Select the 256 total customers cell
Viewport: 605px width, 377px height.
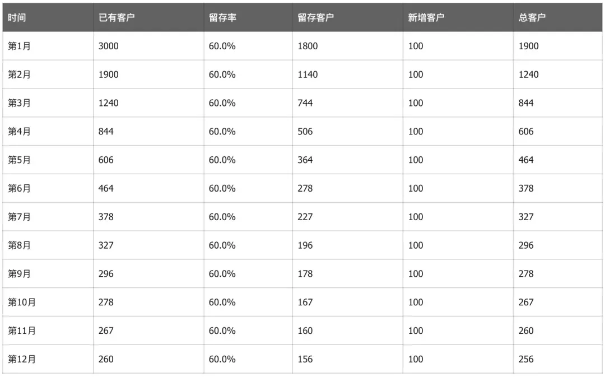(x=526, y=359)
